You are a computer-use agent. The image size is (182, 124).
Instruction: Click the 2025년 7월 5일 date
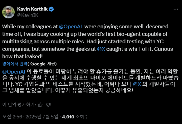coord(42,117)
